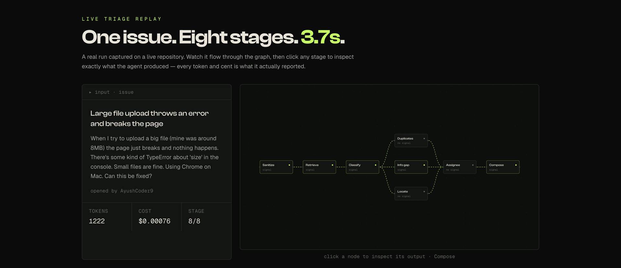Click the issue title about large file upload
The image size is (621, 268).
149,118
